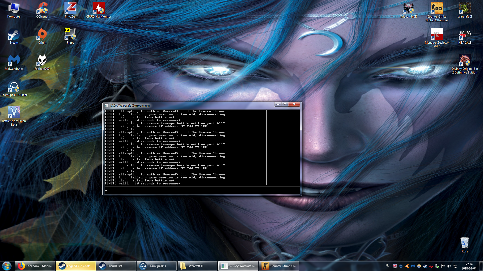The width and height of the screenshot is (483, 271).
Task: Open the Warcraft III folder taskbar button
Action: pos(197,266)
